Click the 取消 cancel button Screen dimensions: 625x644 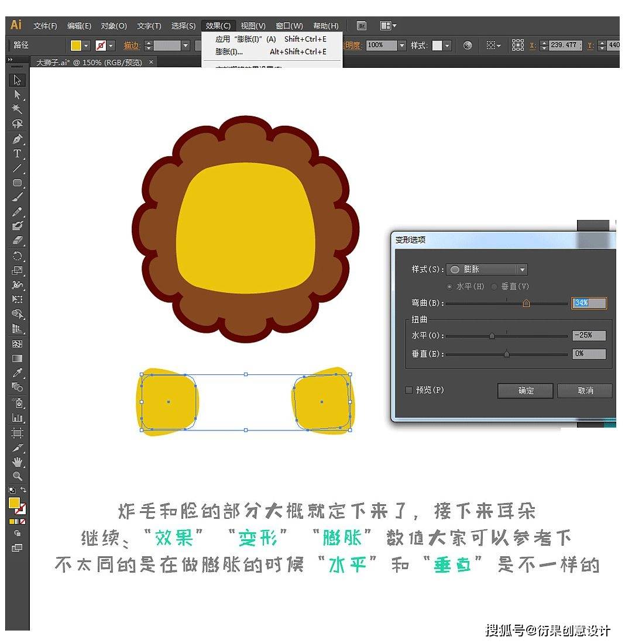click(x=585, y=391)
